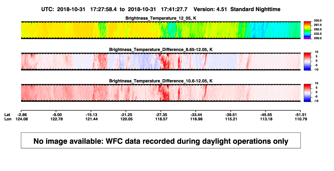Click latitude tick value -45.55

click(266, 115)
